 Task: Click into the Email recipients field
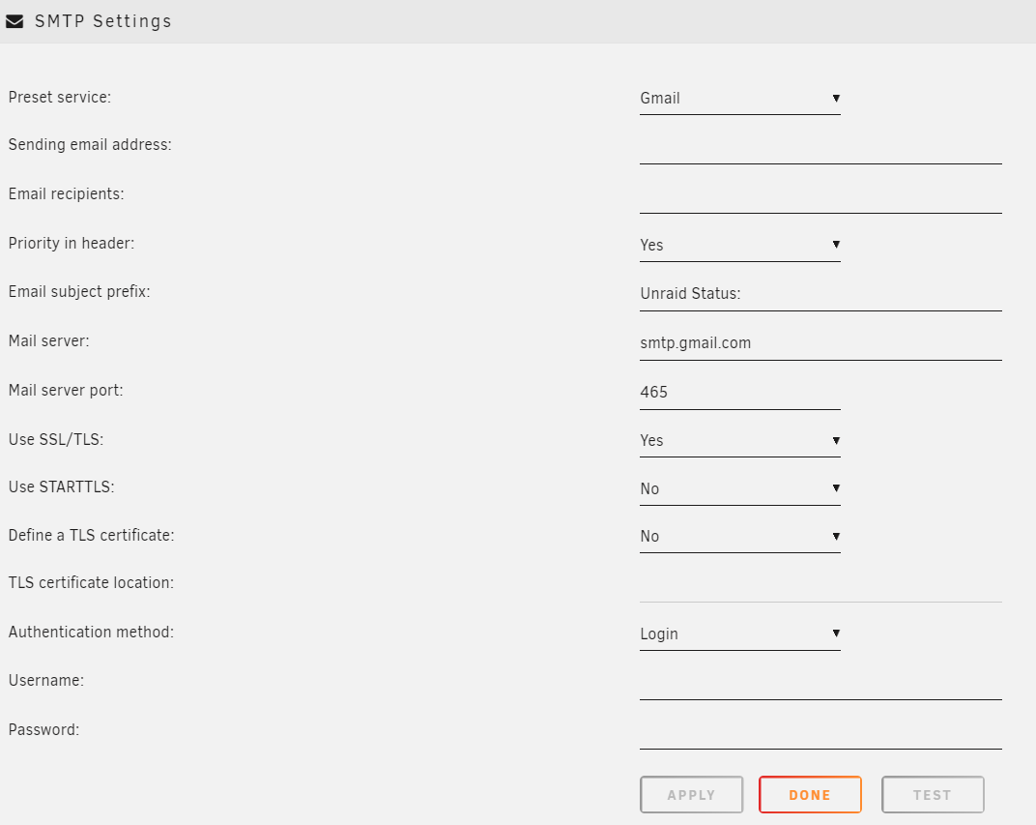click(x=820, y=196)
